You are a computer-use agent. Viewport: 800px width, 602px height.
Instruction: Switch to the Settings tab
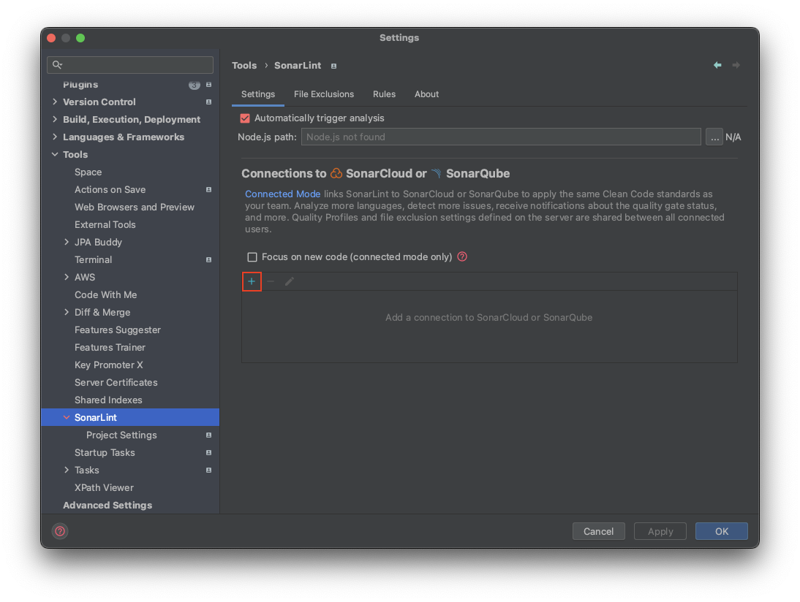coord(258,94)
